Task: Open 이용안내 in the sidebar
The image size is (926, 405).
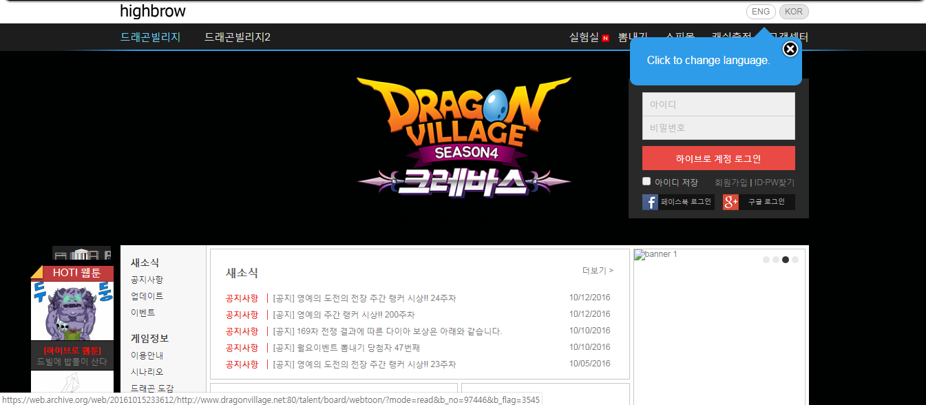Action: point(147,355)
